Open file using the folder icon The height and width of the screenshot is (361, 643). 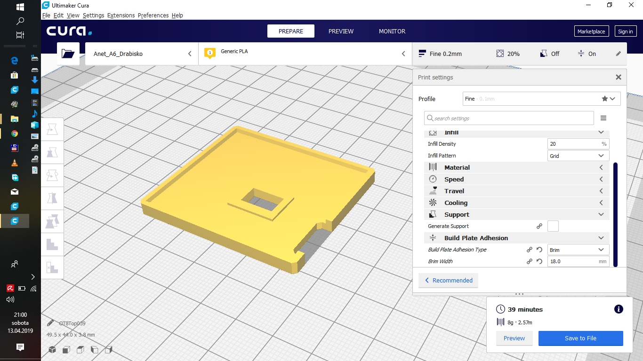68,54
